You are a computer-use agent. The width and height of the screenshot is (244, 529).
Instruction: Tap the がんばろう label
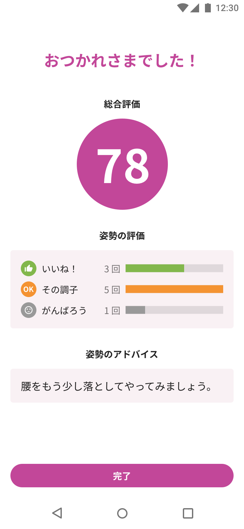coord(64,310)
